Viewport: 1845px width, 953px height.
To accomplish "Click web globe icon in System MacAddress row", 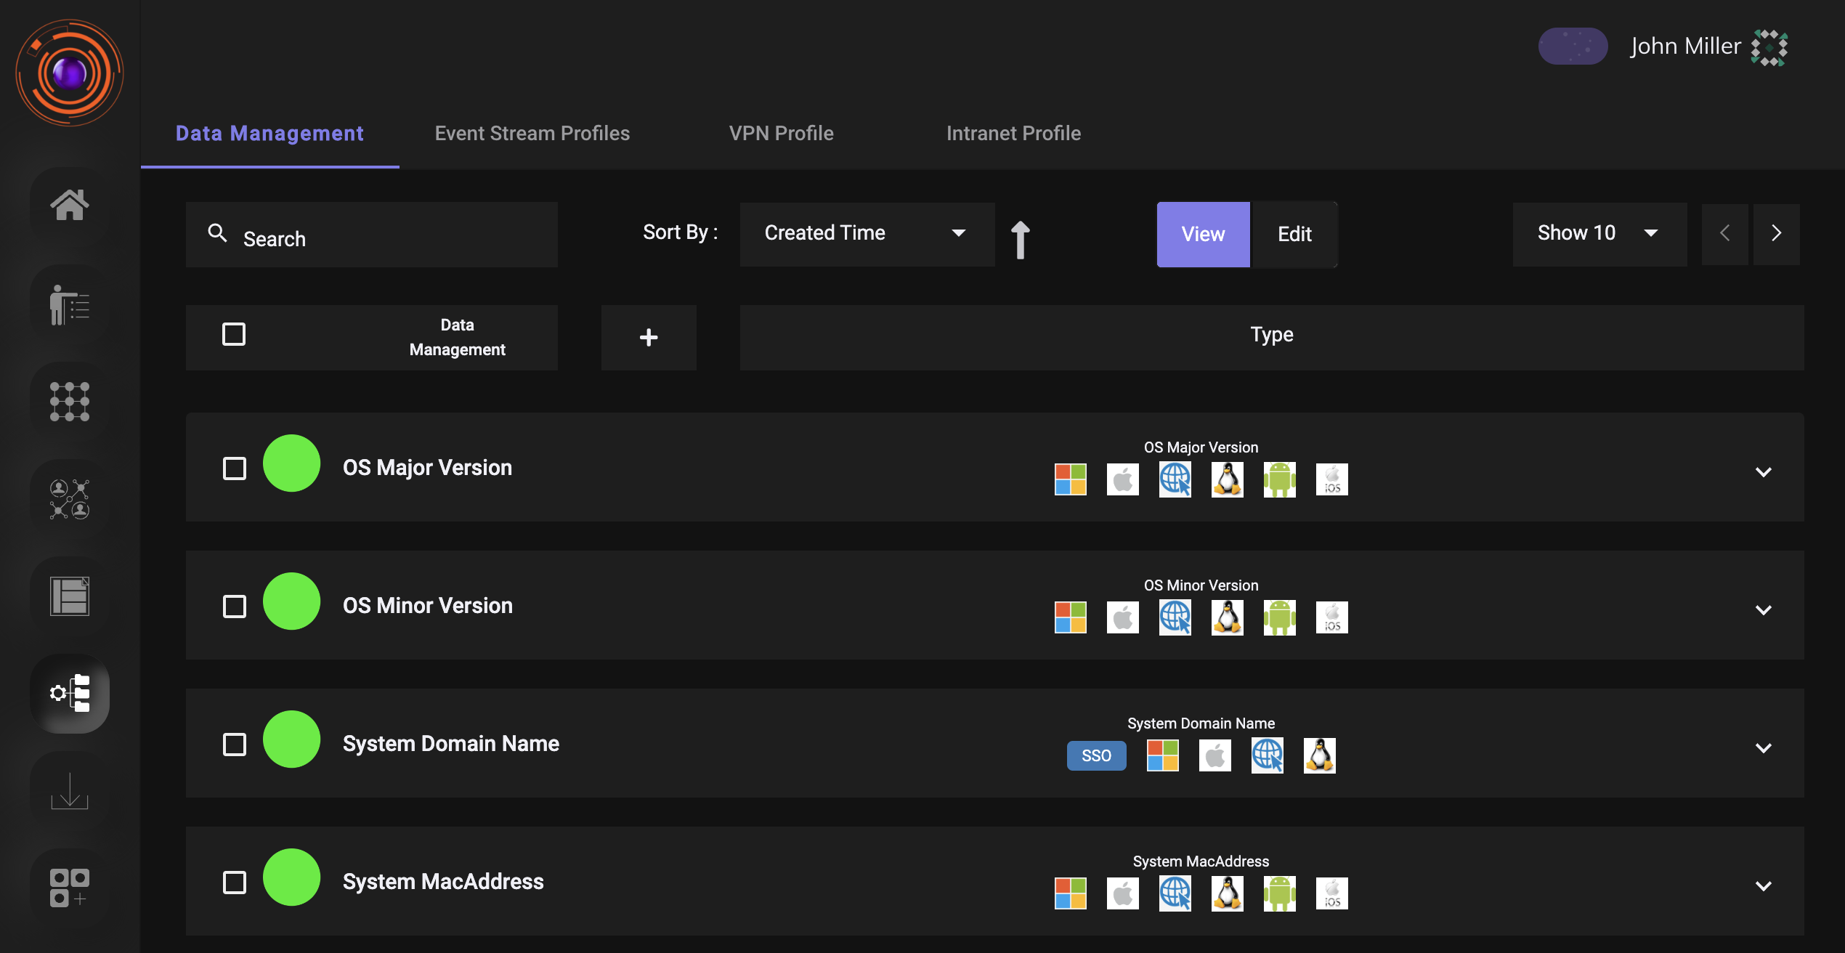I will click(x=1175, y=893).
